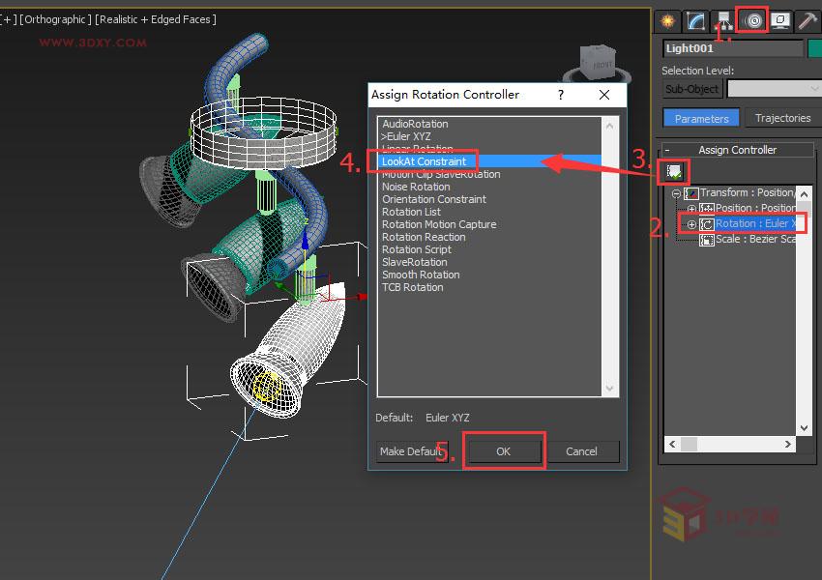
Task: Open the Modify panel
Action: pos(693,20)
